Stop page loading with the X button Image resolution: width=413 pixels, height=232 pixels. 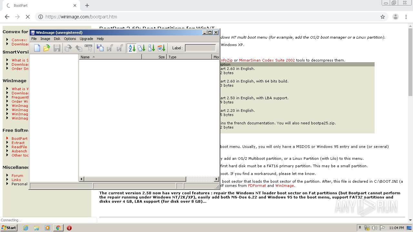(x=28, y=17)
